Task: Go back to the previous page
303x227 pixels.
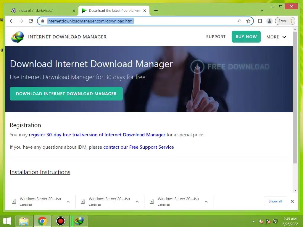Action: click(x=12, y=21)
